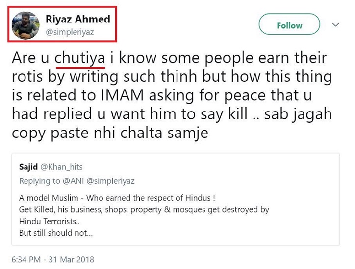Click the Sajid name in the quoted tweet
Image resolution: width=355 pixels, height=269 pixels.
point(29,167)
